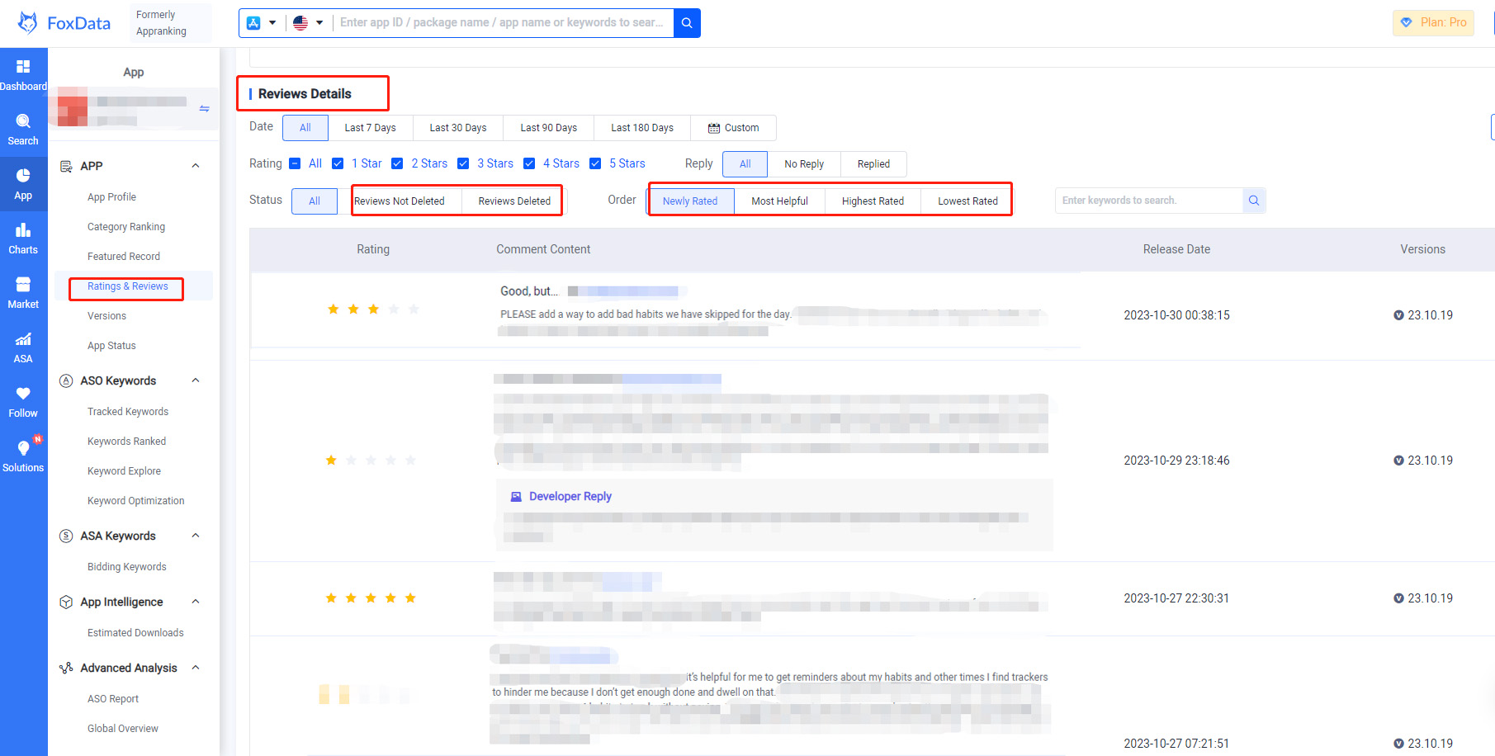Sort by Newly Rated
The width and height of the screenshot is (1495, 756).
coord(690,201)
